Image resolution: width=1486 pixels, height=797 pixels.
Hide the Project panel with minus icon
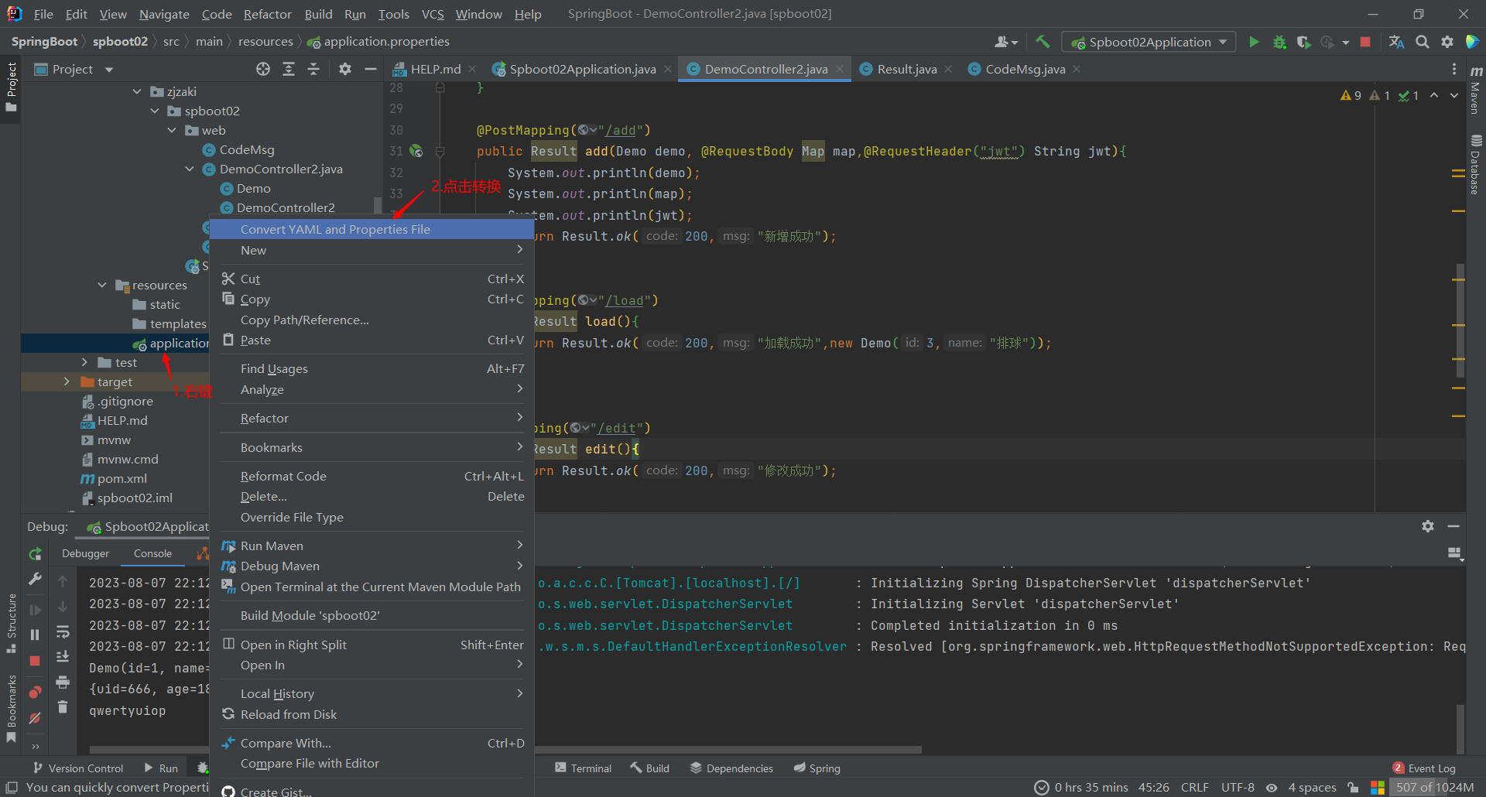[371, 69]
